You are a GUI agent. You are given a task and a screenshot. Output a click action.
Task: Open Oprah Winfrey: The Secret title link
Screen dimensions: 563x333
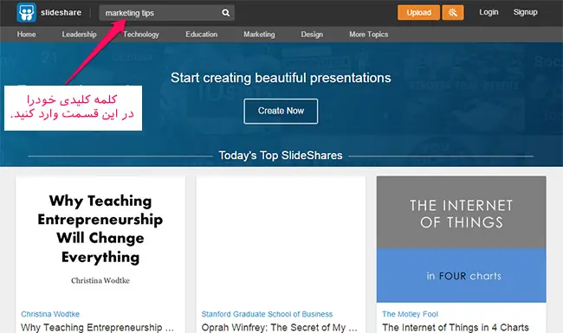coord(280,327)
